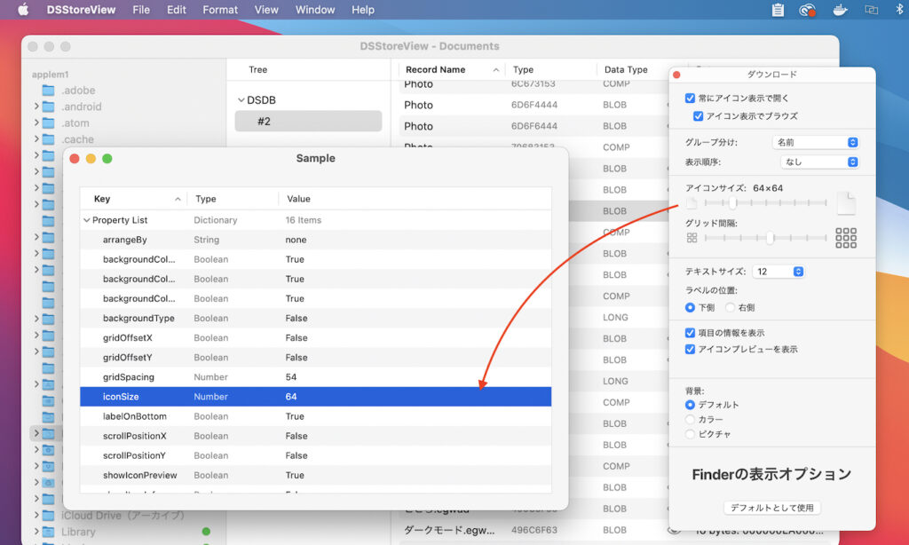Select the gridSpacing row
909x545 pixels.
315,377
